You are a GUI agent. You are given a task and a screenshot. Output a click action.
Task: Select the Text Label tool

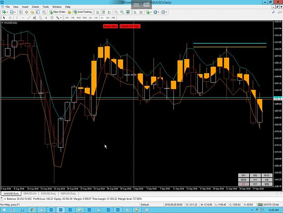coord(52,18)
